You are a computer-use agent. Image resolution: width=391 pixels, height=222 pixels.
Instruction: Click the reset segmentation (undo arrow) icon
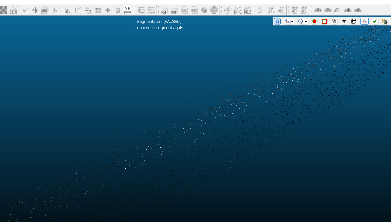334,21
